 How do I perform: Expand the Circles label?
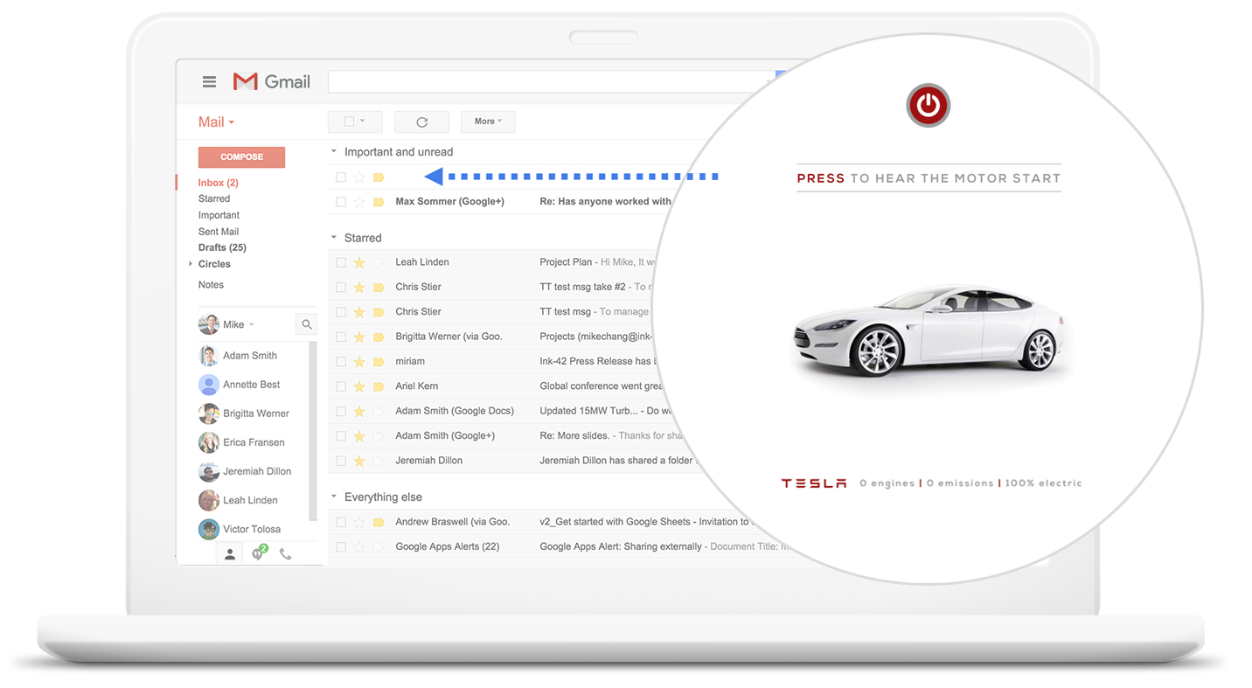pyautogui.click(x=191, y=264)
